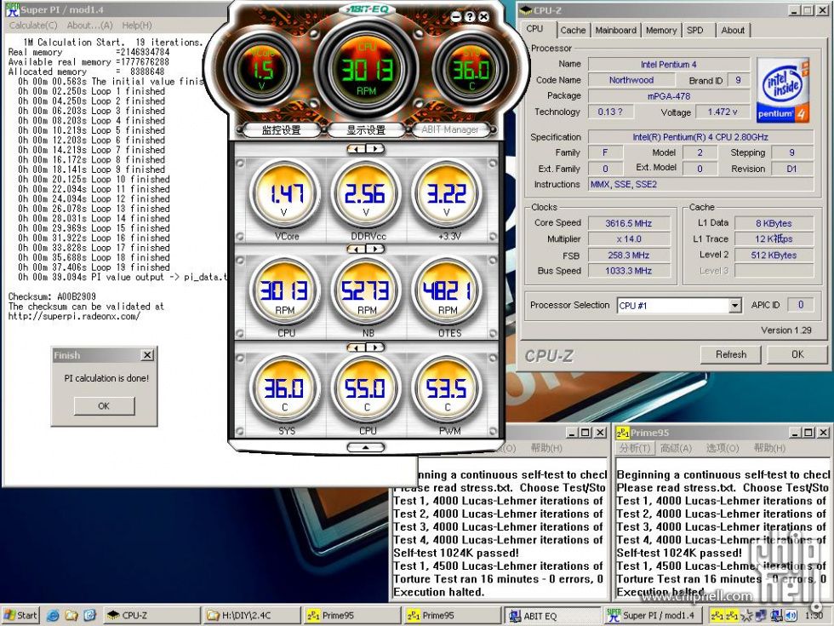
Task: Click the Core Speed value 3616.5 MHz
Action: (x=629, y=223)
